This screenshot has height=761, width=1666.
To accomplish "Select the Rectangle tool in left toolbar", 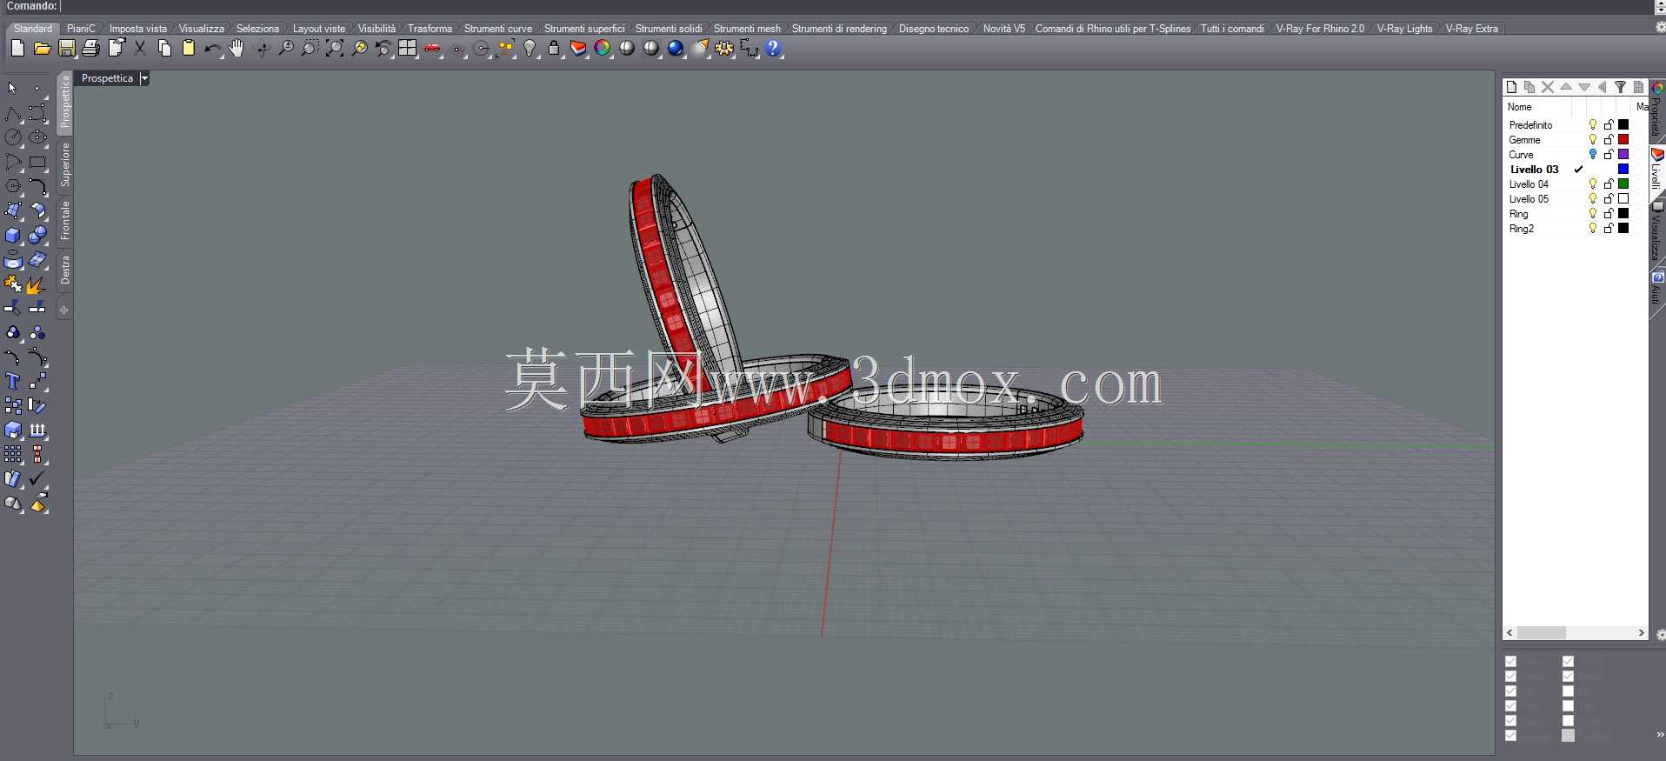I will pos(37,162).
